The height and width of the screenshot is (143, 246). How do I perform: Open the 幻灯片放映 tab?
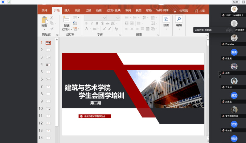tap(113, 10)
